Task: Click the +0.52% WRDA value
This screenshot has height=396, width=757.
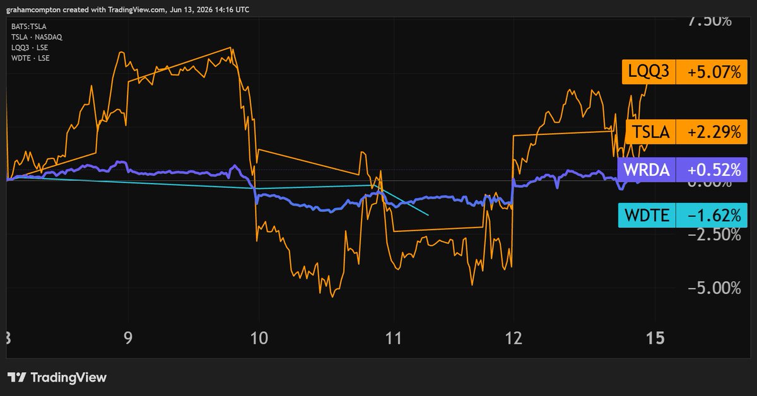Action: pyautogui.click(x=712, y=170)
